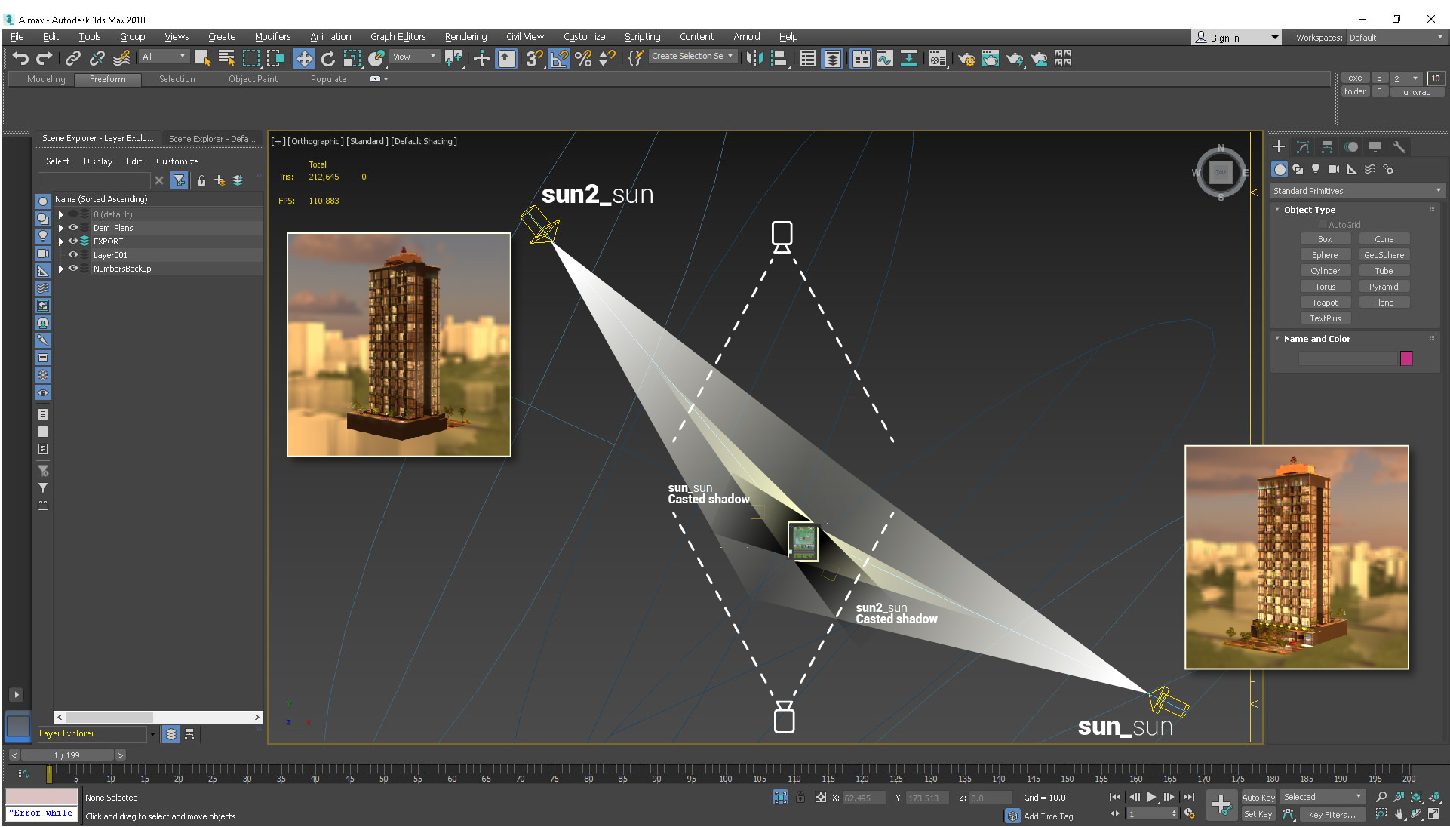Click the Mirror tool icon
The width and height of the screenshot is (1450, 827).
pyautogui.click(x=754, y=58)
